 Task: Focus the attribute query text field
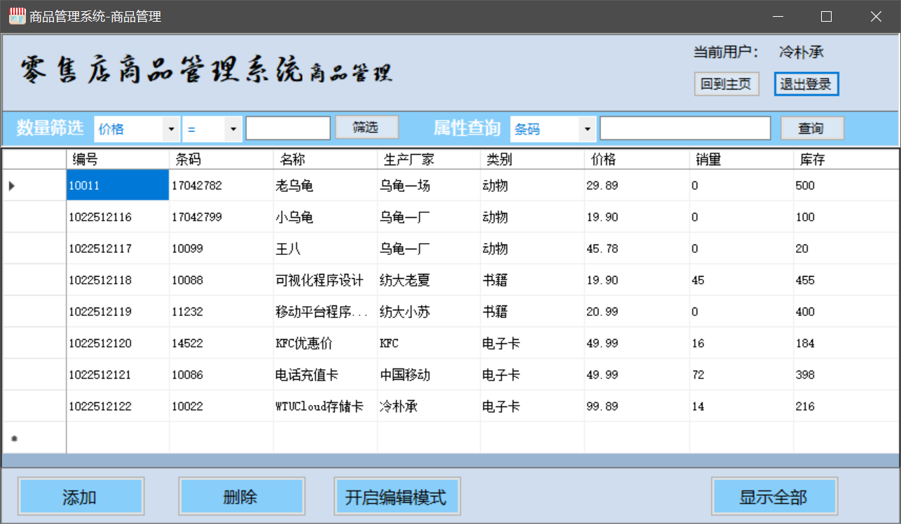[x=685, y=129]
